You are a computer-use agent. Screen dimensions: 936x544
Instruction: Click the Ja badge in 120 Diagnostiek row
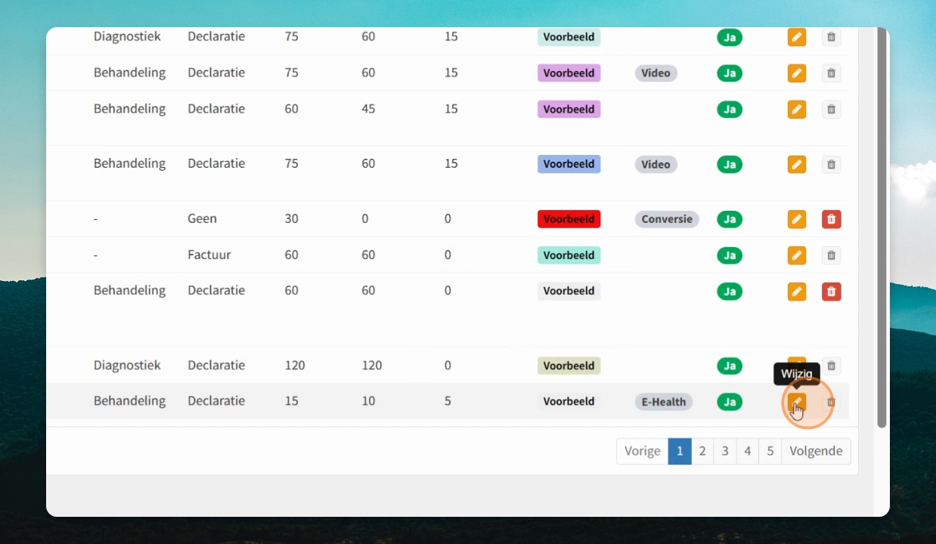click(x=730, y=366)
